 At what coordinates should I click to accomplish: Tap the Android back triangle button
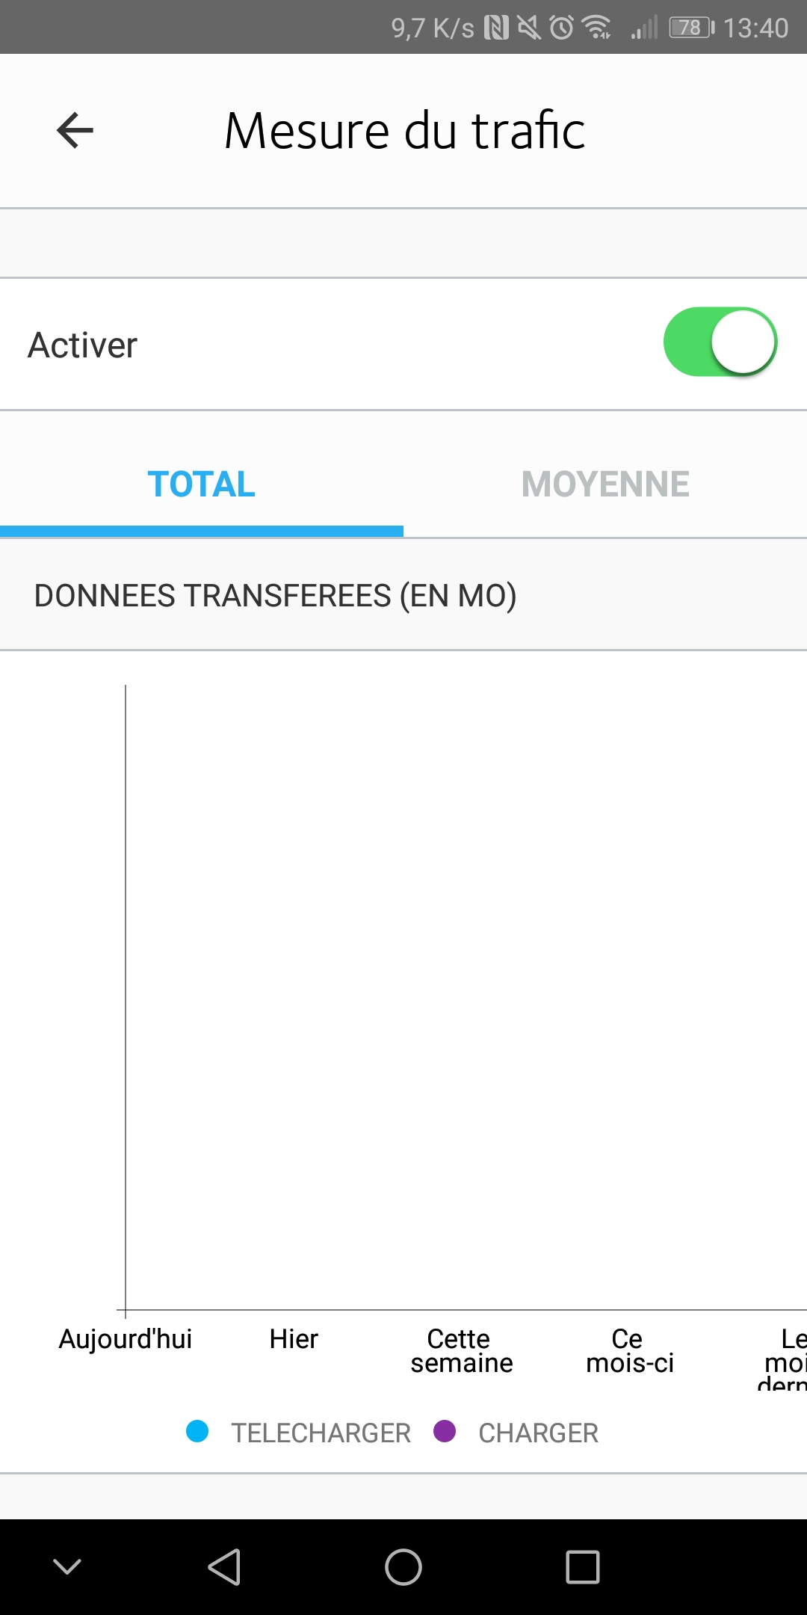[224, 1566]
